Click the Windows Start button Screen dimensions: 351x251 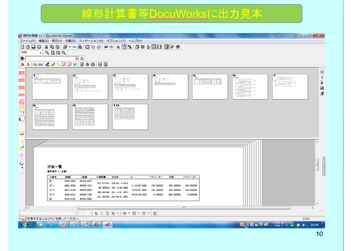(24, 224)
